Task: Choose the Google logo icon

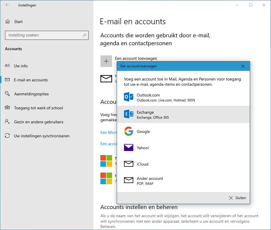Action: click(x=129, y=131)
